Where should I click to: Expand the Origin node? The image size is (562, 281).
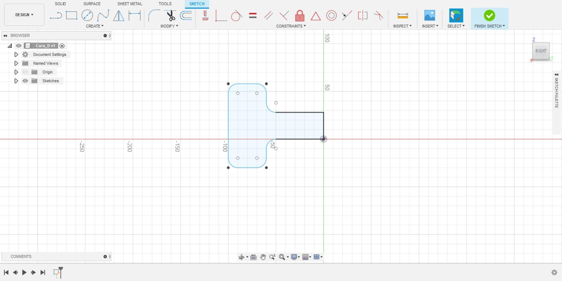point(16,72)
